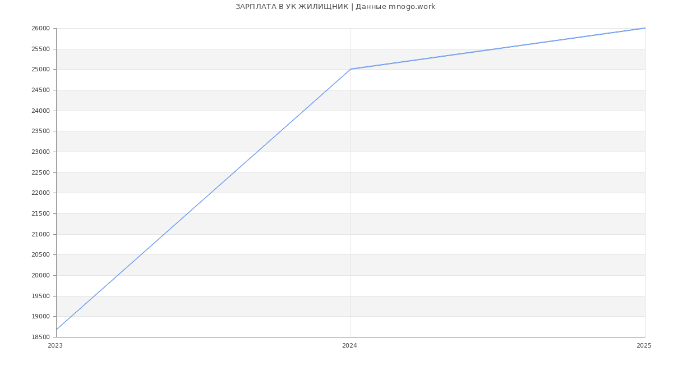Click the 21500 y-axis label
673x365 pixels.
42,214
